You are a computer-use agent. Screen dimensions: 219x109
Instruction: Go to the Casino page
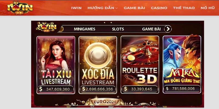(x=159, y=8)
